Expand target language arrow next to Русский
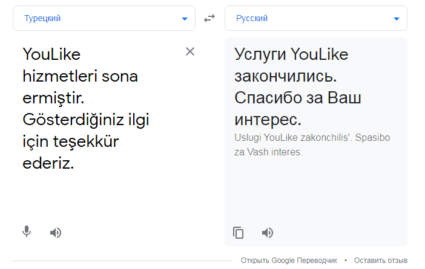The width and height of the screenshot is (425, 269). (x=397, y=19)
